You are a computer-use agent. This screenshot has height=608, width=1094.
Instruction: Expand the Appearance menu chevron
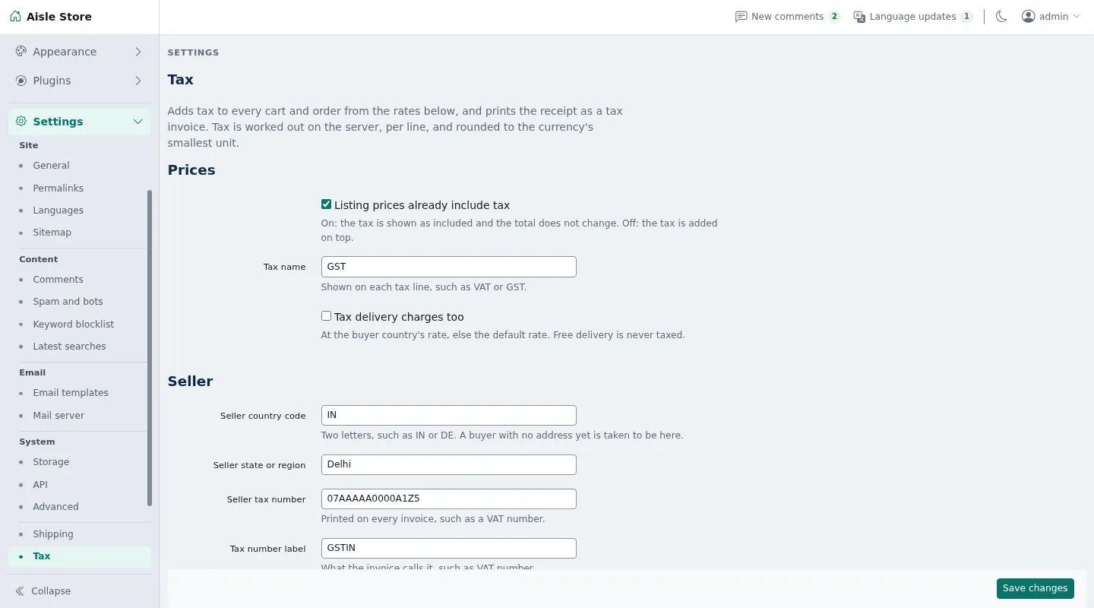tap(138, 52)
